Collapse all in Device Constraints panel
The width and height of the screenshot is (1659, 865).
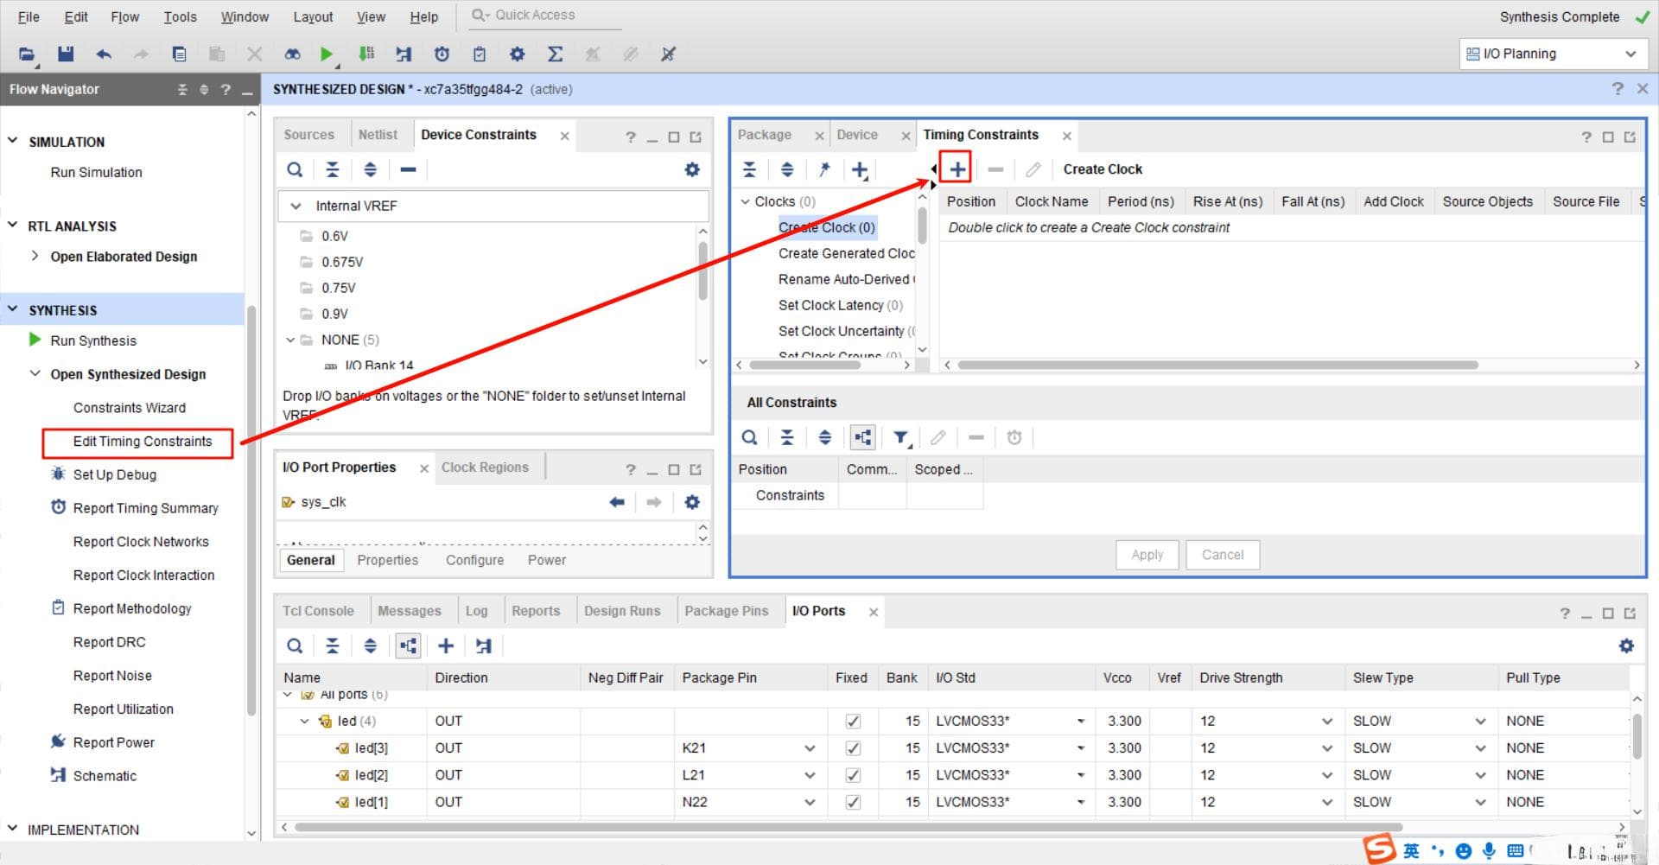[333, 169]
